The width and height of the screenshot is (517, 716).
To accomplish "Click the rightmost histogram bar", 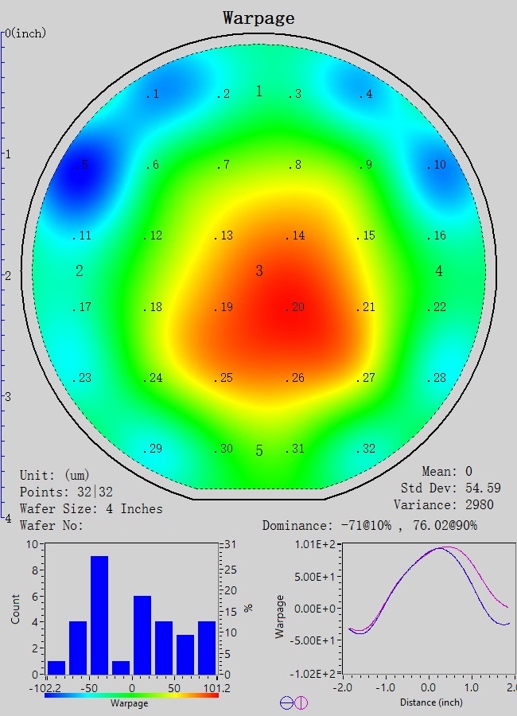I will 206,647.
